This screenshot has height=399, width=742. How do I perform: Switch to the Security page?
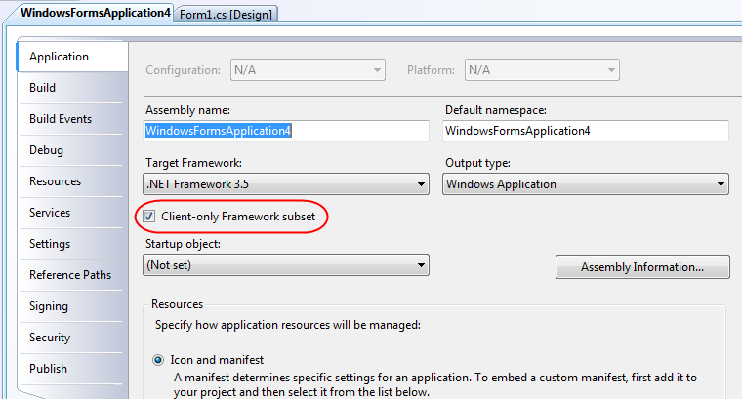(72, 338)
